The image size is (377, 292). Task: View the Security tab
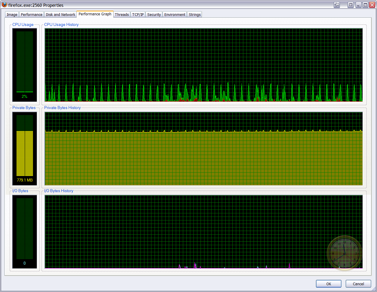pos(154,14)
